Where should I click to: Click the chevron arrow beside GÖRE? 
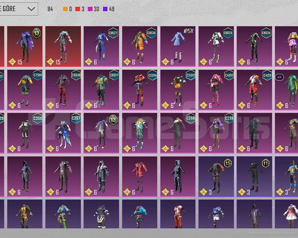[x=31, y=8]
